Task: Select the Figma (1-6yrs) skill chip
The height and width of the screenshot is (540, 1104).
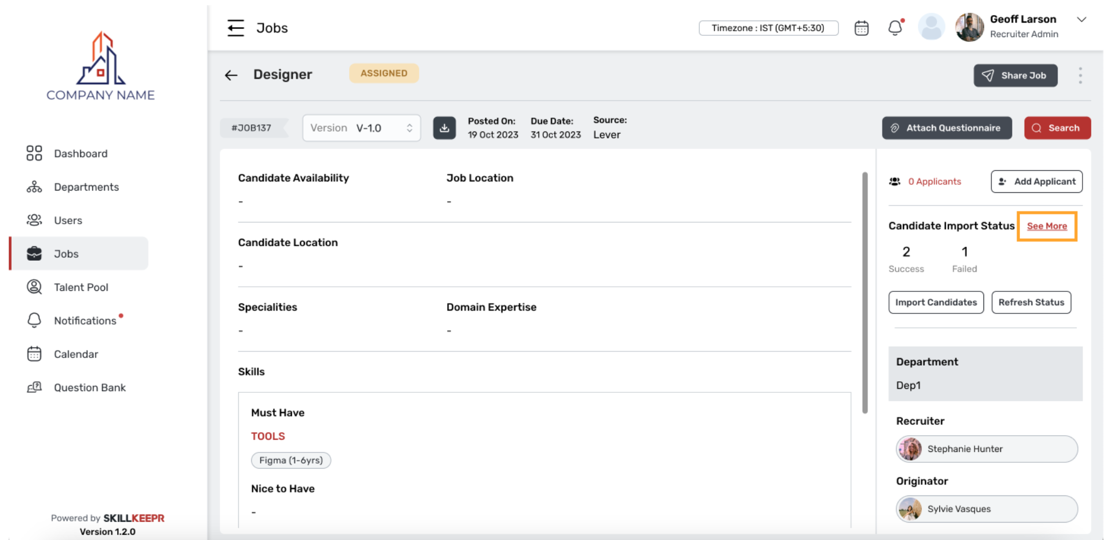Action: pos(291,460)
